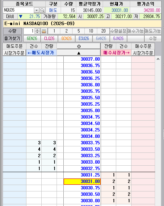Click the left 시장가주문 button
164x206 pixels.
pos(14,53)
